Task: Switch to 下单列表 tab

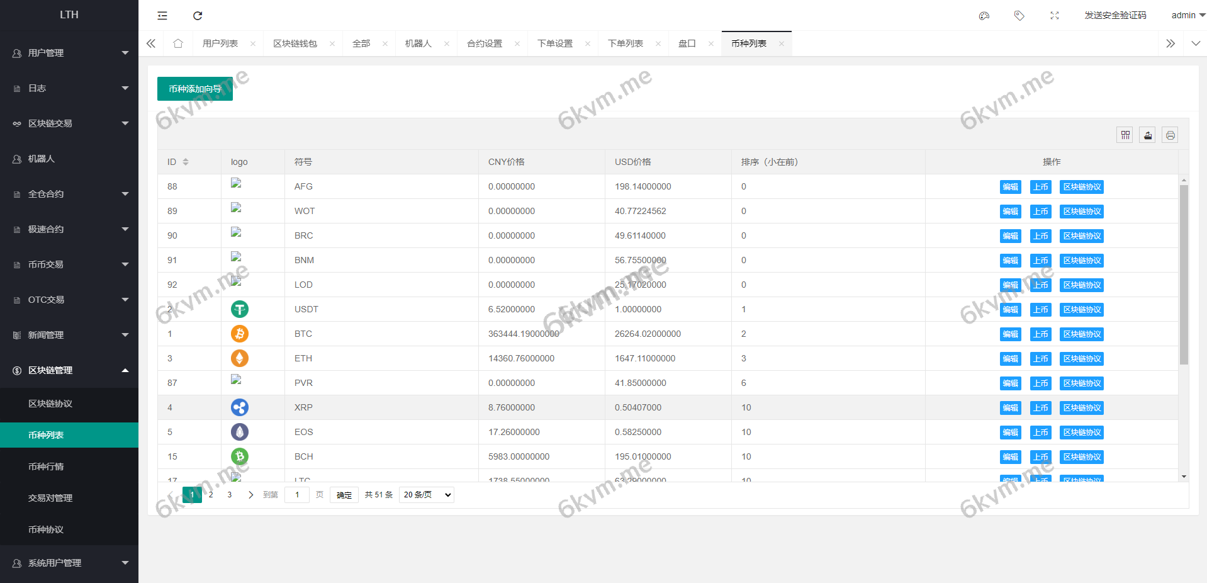Action: (x=626, y=43)
